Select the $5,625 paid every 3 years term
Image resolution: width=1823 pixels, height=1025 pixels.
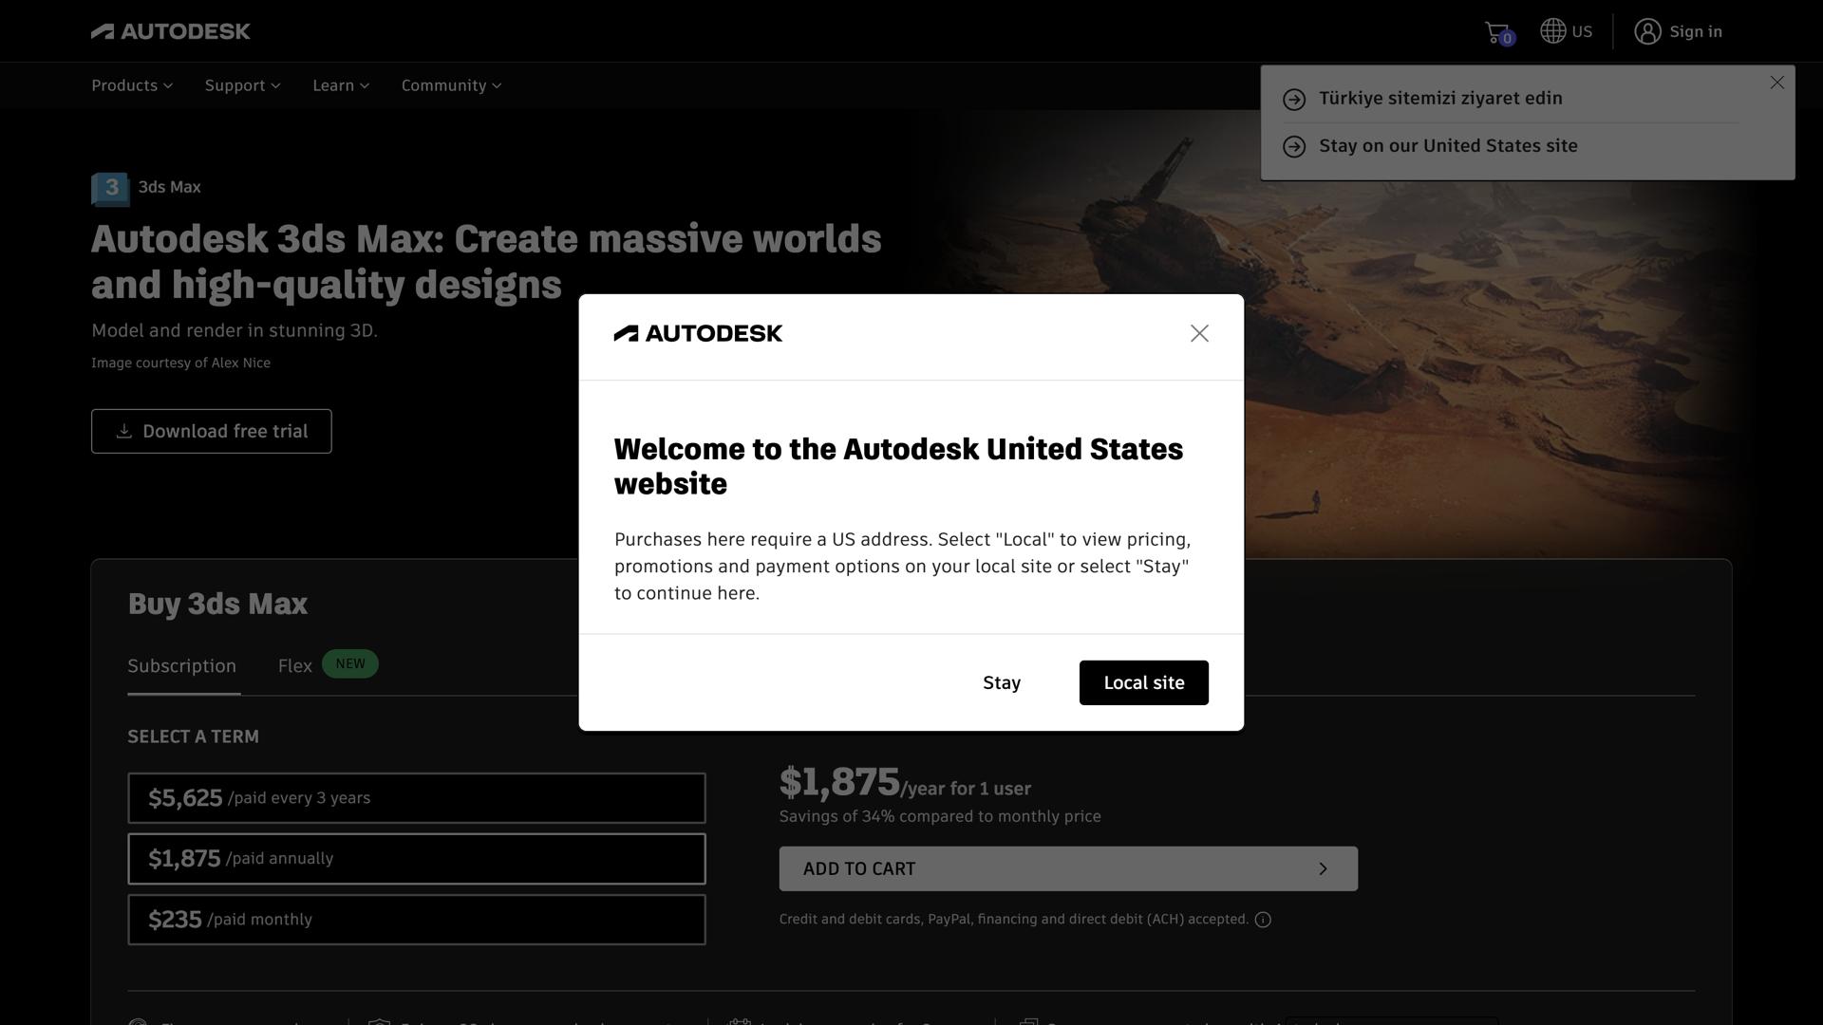pos(416,798)
